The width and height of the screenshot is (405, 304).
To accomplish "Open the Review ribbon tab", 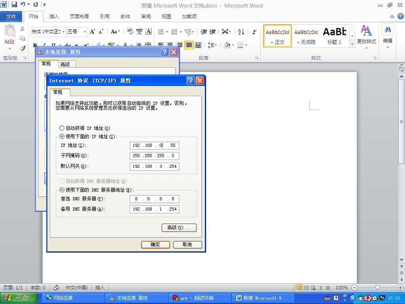I will (146, 17).
